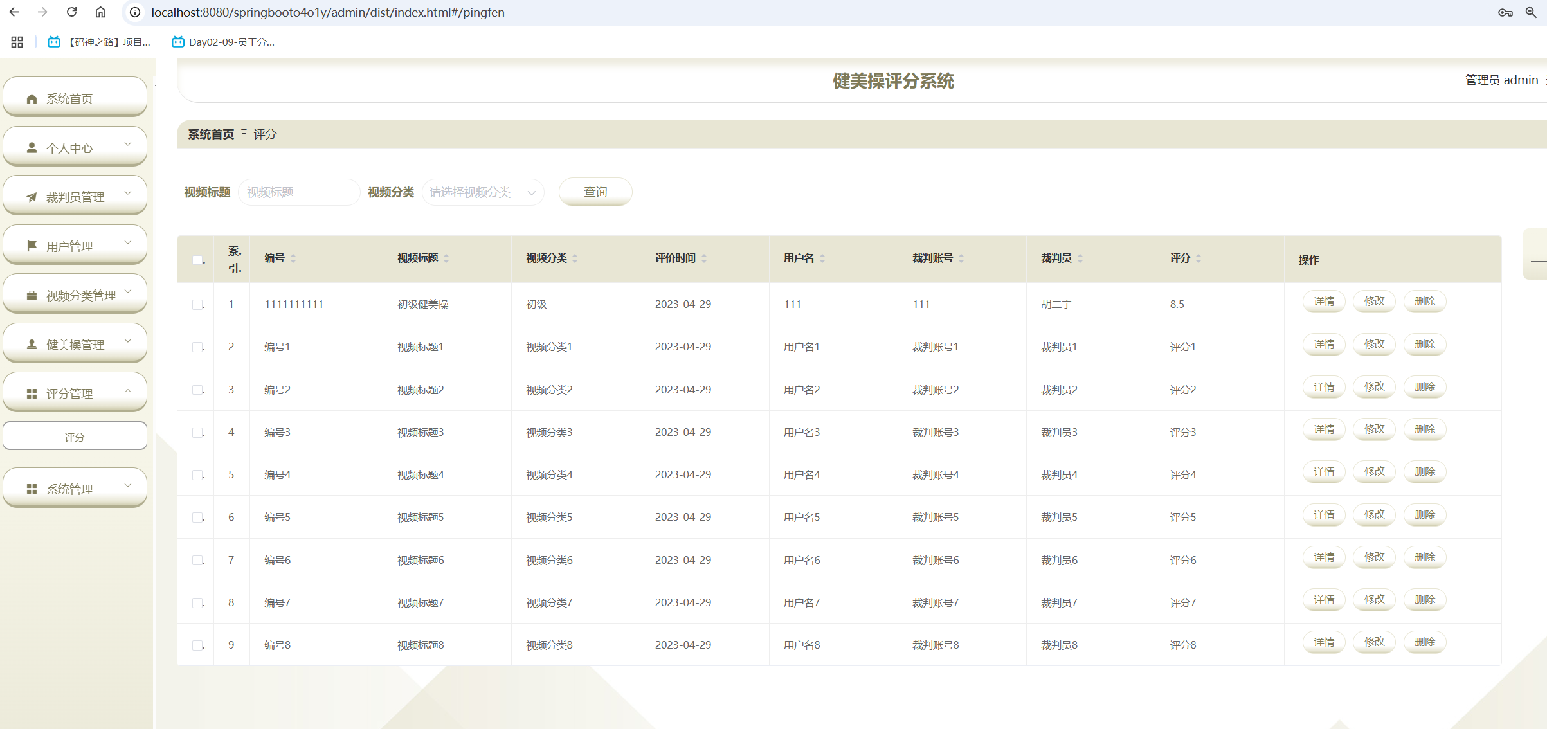Open the 【码神之路】项目 bookmark
This screenshot has width=1547, height=729.
tap(100, 42)
